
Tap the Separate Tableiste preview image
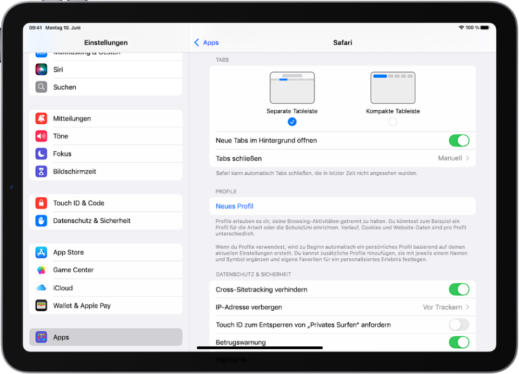click(x=292, y=88)
